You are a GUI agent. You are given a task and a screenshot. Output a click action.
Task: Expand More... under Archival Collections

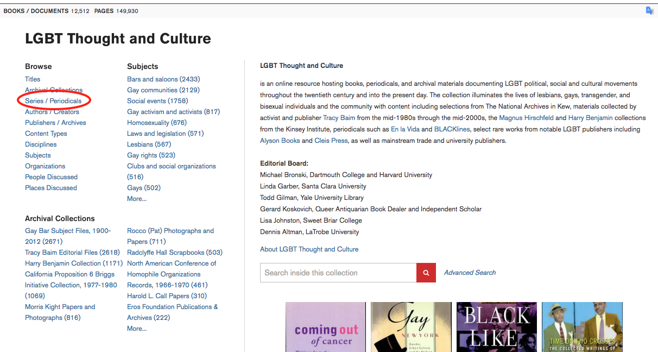(x=137, y=329)
